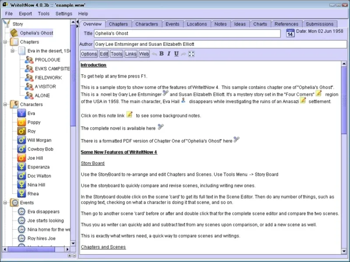Open the Options dropdown in the editor toolbar
The image size is (350, 262).
tap(89, 54)
